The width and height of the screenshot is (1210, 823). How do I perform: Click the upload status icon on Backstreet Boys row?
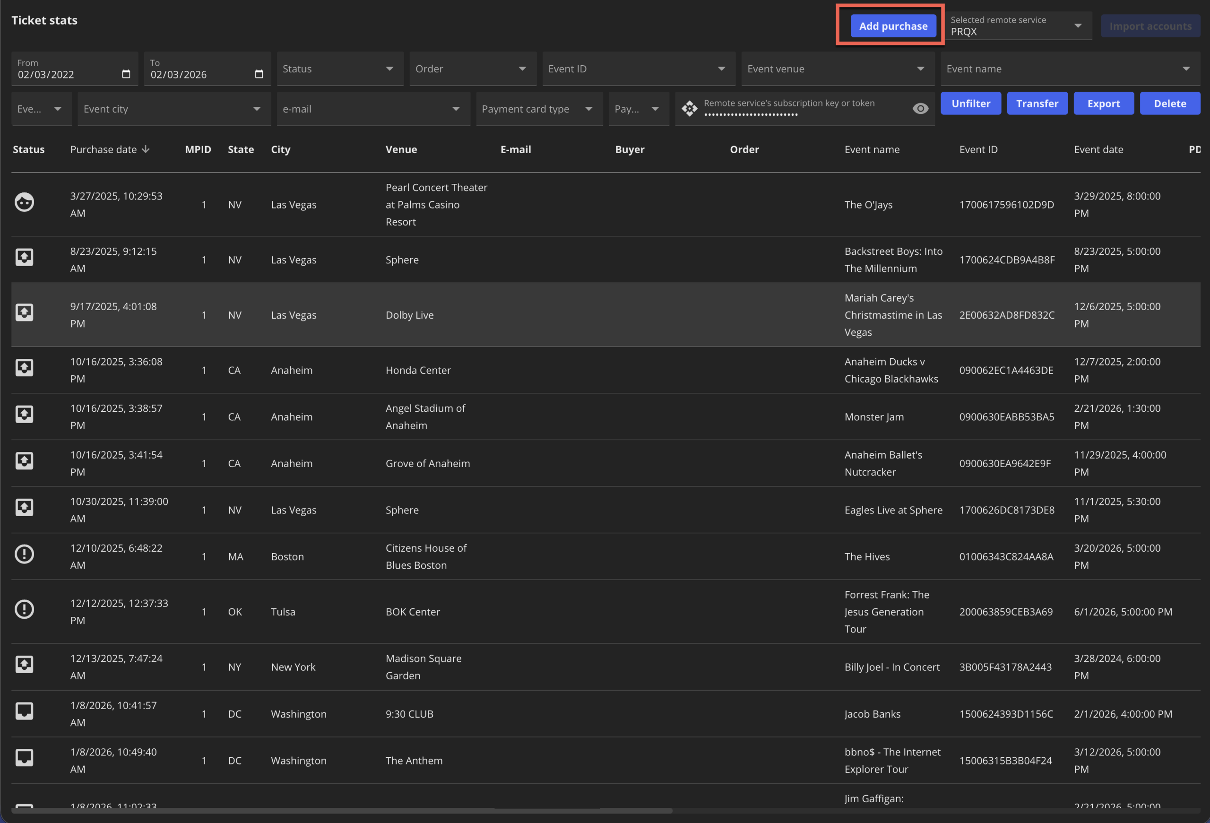[24, 257]
